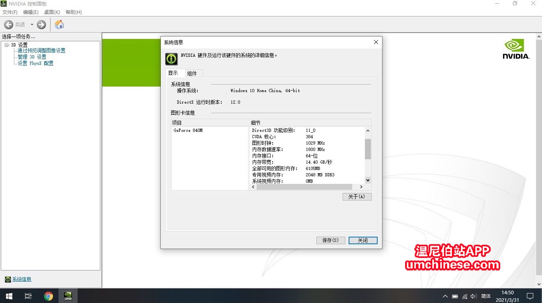Open the 文件(F) menu
The image size is (542, 303).
tap(10, 12)
